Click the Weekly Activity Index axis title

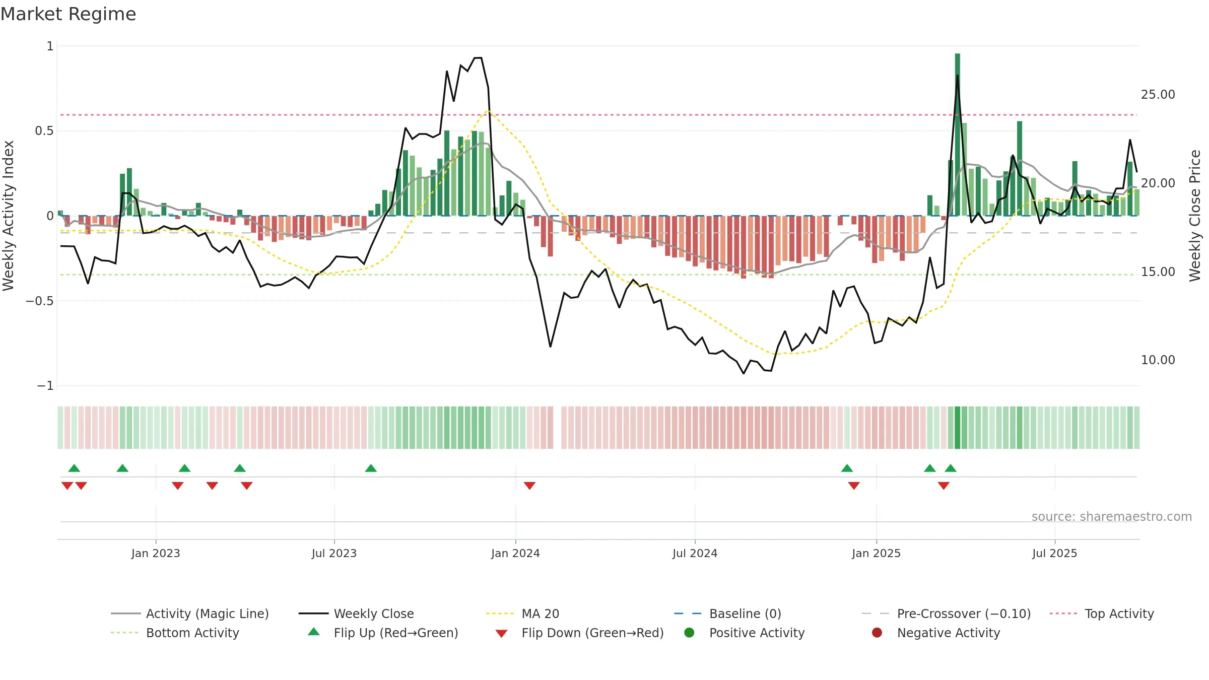tap(9, 216)
